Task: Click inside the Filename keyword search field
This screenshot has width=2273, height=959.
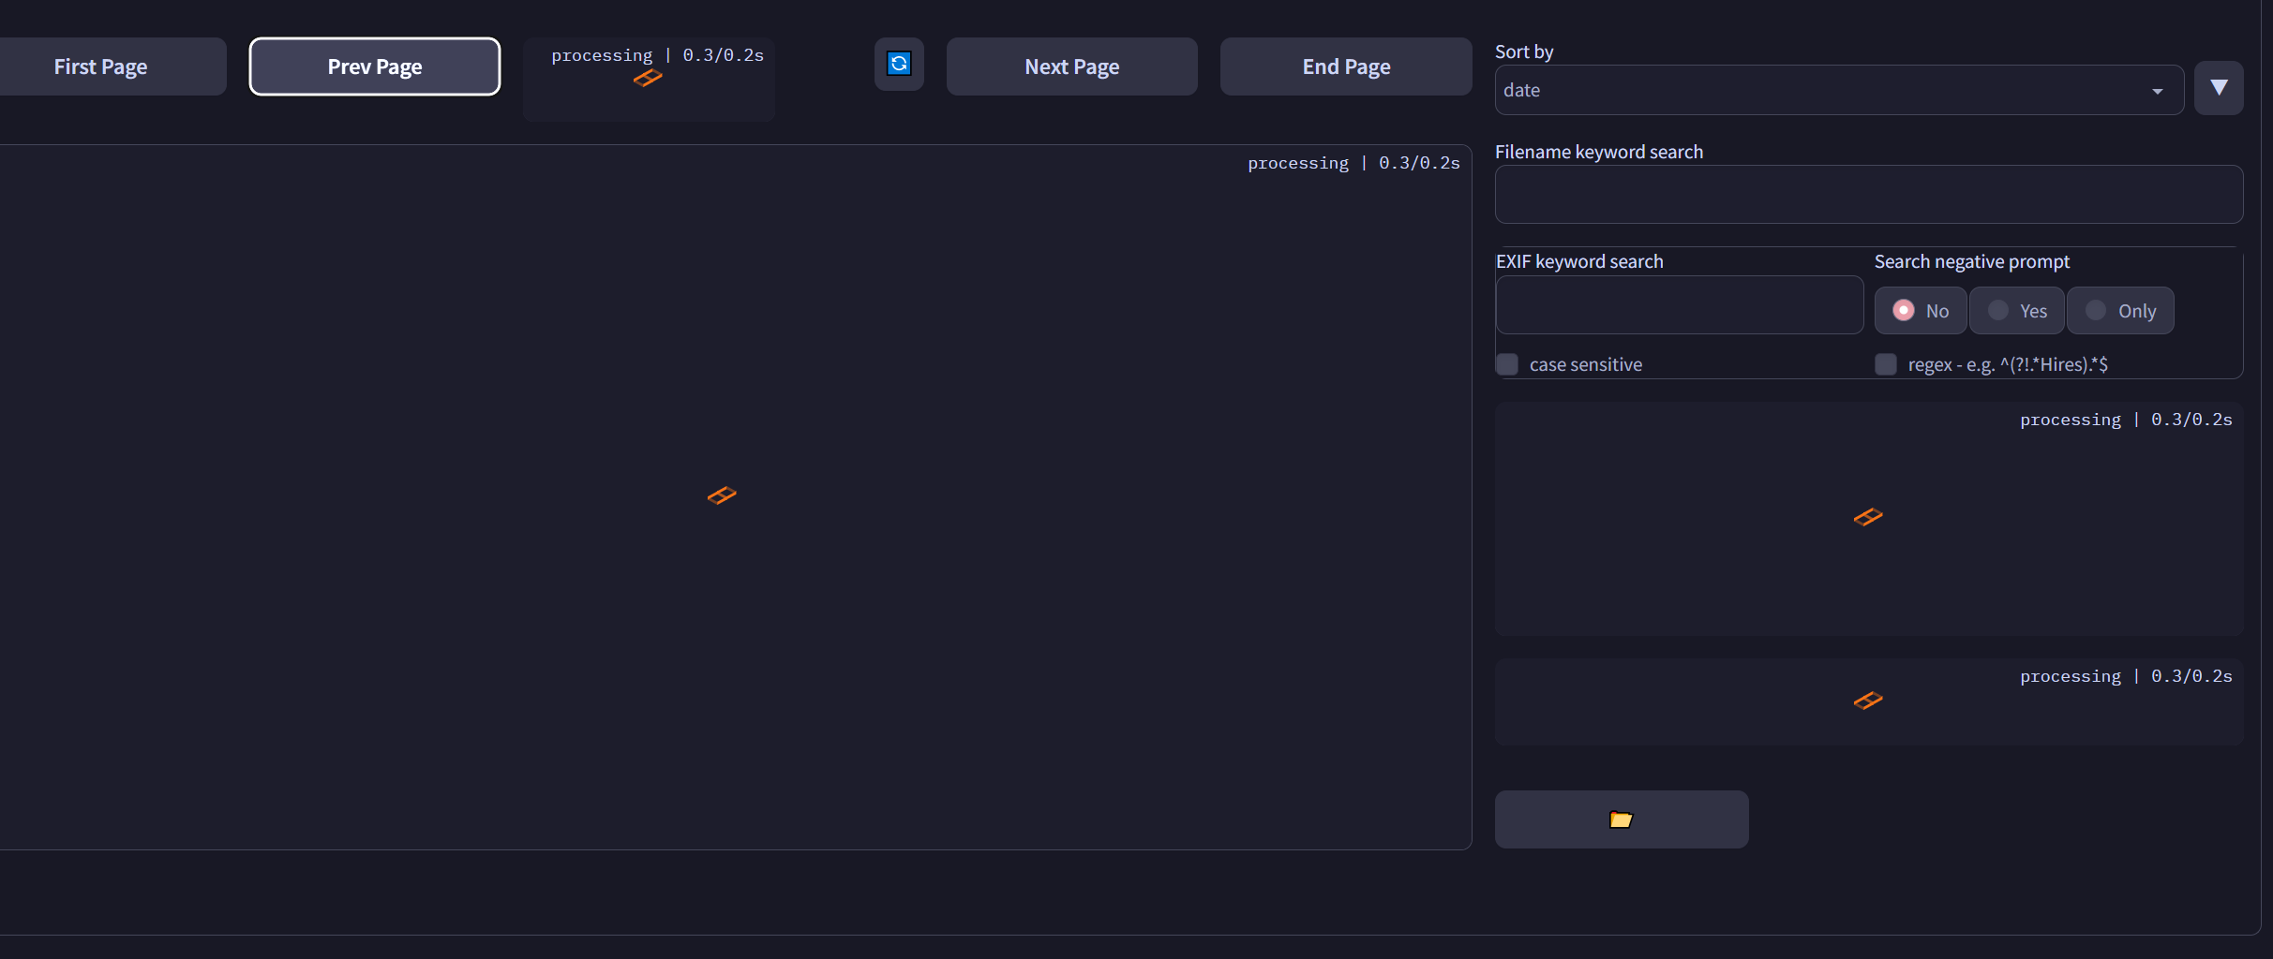Action: 1868,194
